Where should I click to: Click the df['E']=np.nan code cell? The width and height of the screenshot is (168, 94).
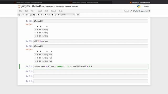pyautogui.click(x=91, y=41)
